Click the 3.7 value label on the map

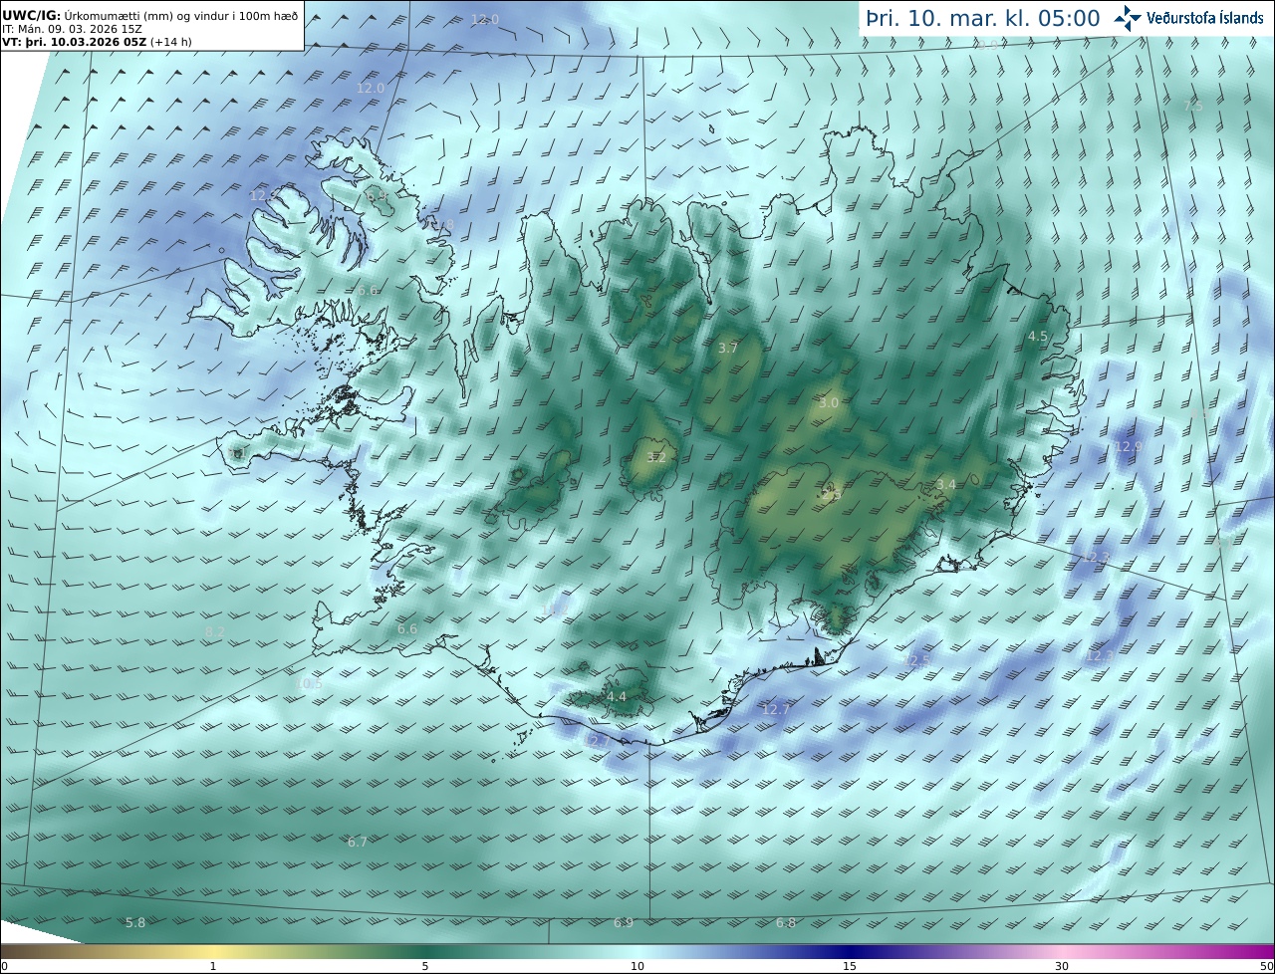[728, 348]
